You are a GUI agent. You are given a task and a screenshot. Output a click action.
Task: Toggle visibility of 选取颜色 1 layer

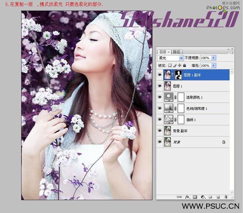pos(160,97)
